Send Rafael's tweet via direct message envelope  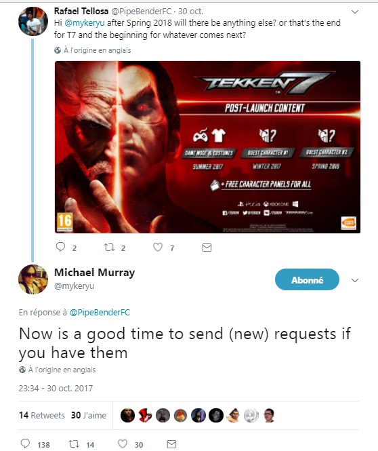[x=207, y=248]
